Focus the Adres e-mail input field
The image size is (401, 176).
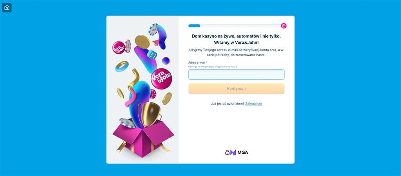click(236, 75)
